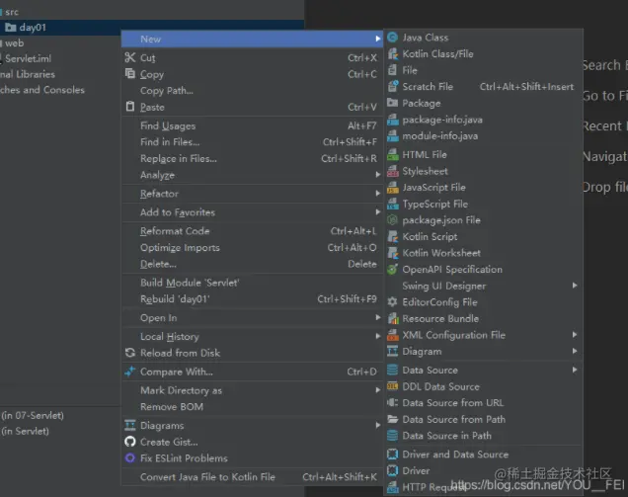Choose Build Module 'Servlet'
Screen dimensions: 628x497
coord(253,283)
